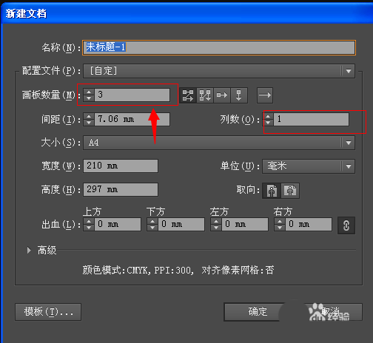373x343 pixels.
Task: Increase 左方 left bleed value
Action: point(216,221)
